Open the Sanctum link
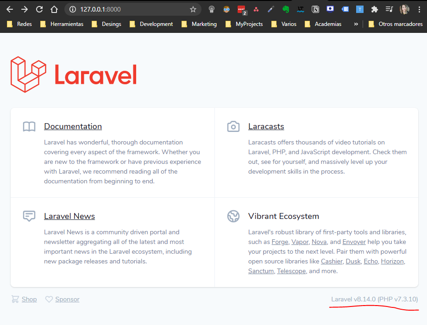Image resolution: width=427 pixels, height=325 pixels. click(x=261, y=271)
